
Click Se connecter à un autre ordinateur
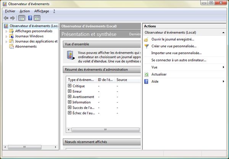[178, 60]
